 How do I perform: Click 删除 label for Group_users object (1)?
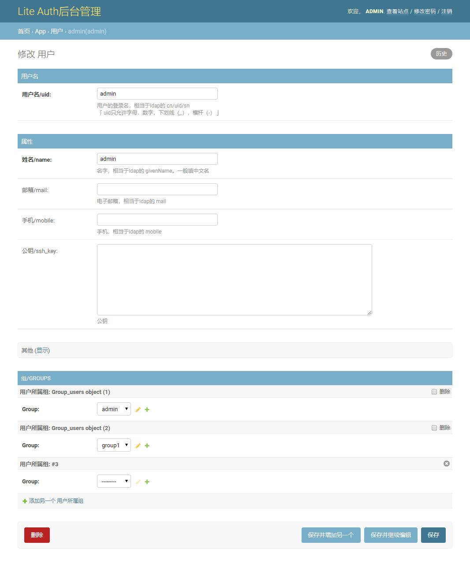[445, 392]
